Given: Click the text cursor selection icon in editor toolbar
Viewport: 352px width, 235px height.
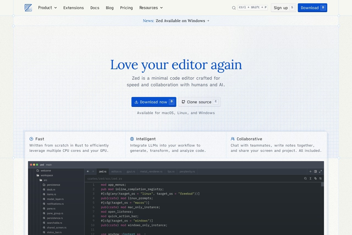Looking at the screenshot, I should tap(310, 179).
